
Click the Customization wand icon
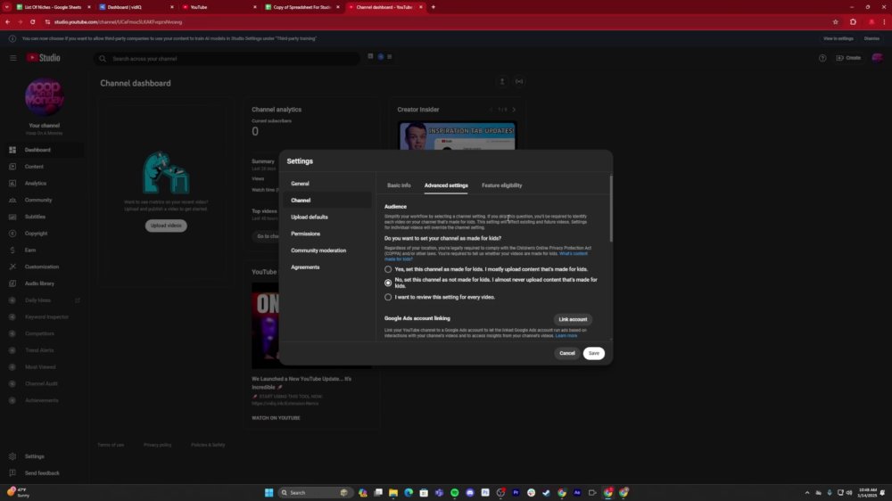12,267
